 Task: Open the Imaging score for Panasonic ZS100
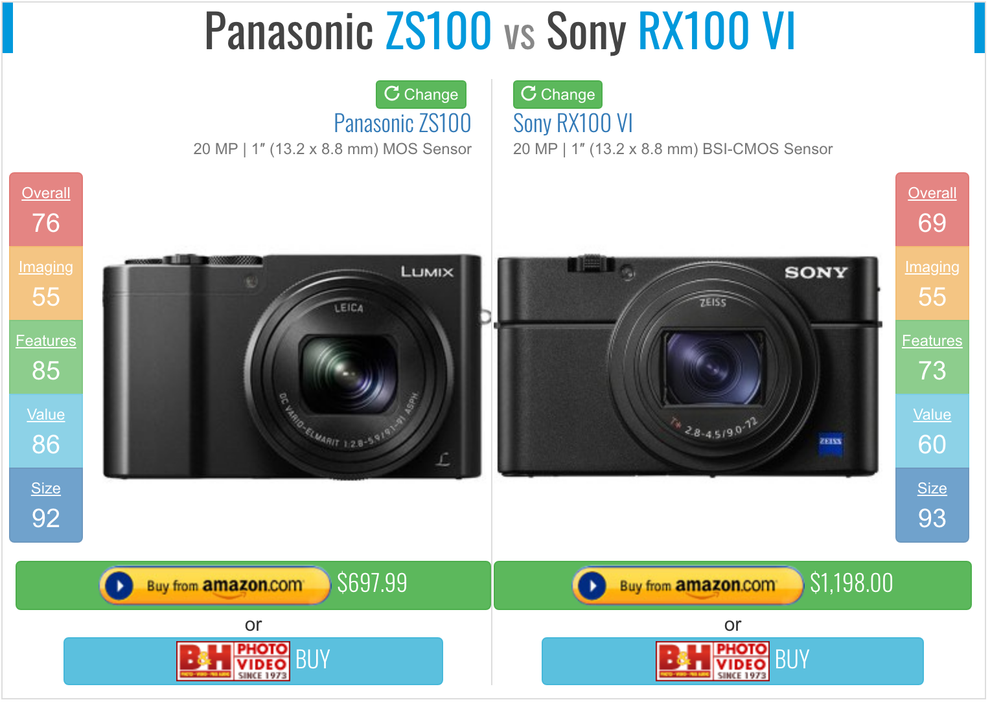tap(46, 284)
